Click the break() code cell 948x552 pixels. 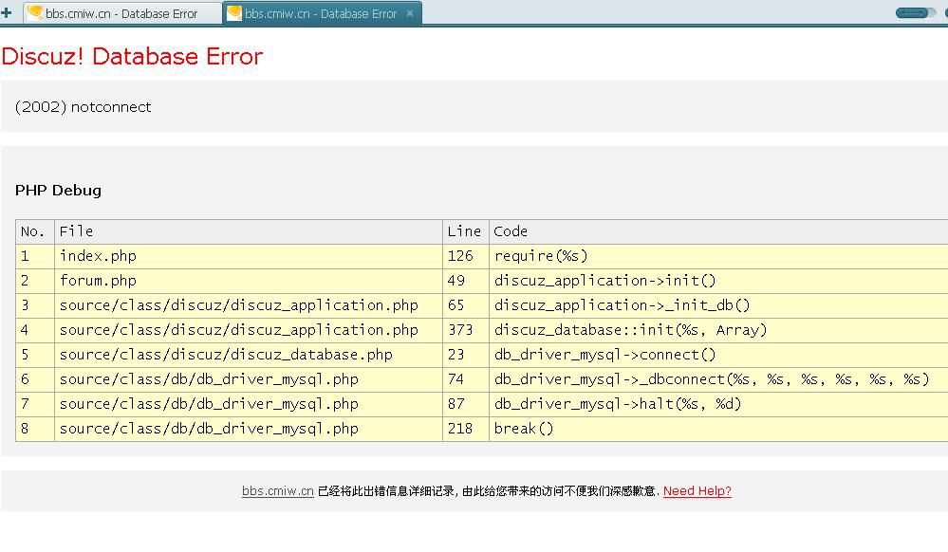tap(718, 429)
